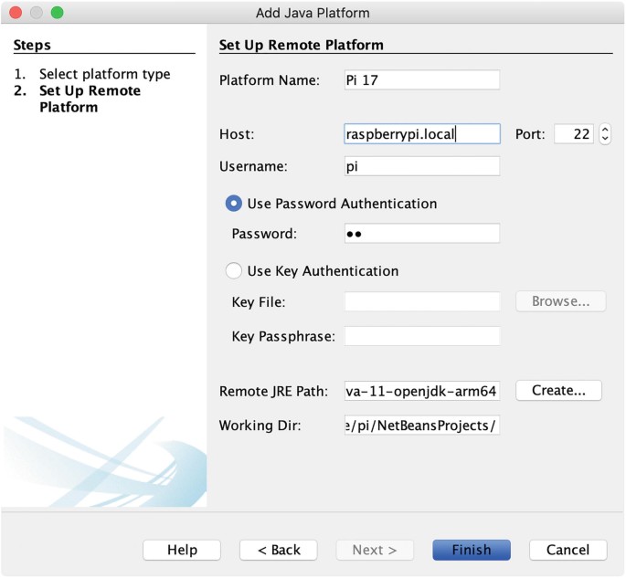Click the Working Dir text field
This screenshot has height=578, width=626.
[422, 426]
